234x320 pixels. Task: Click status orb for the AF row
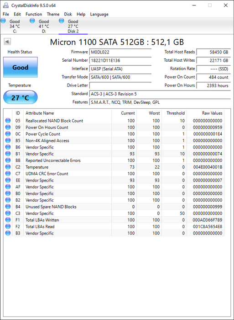(x=8, y=187)
